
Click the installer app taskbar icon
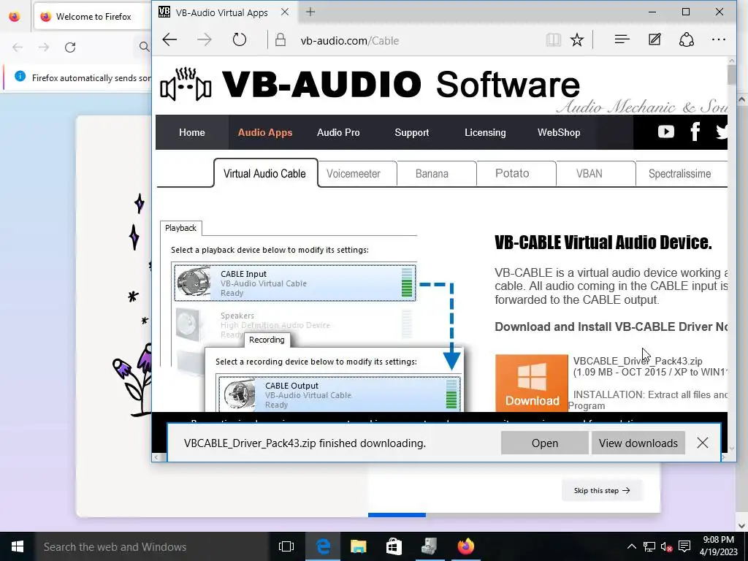pos(430,546)
